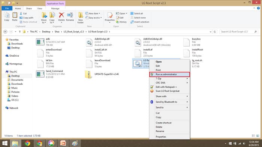Select the UPDATE-SuperSU-v2.46 zip folder
Screen dimensions: 262x147
pos(102,74)
